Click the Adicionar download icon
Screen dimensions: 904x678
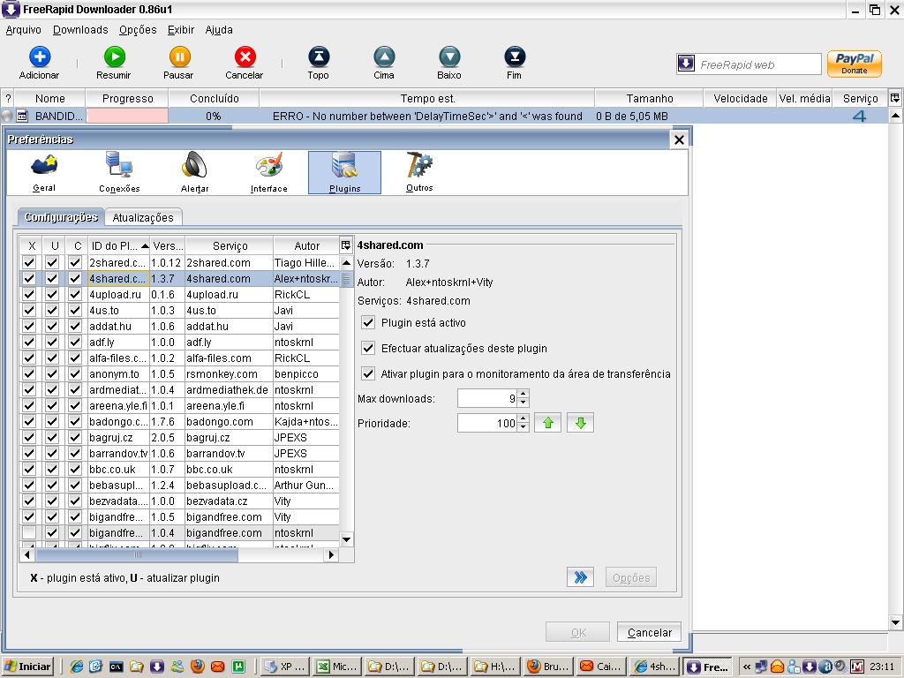click(39, 58)
